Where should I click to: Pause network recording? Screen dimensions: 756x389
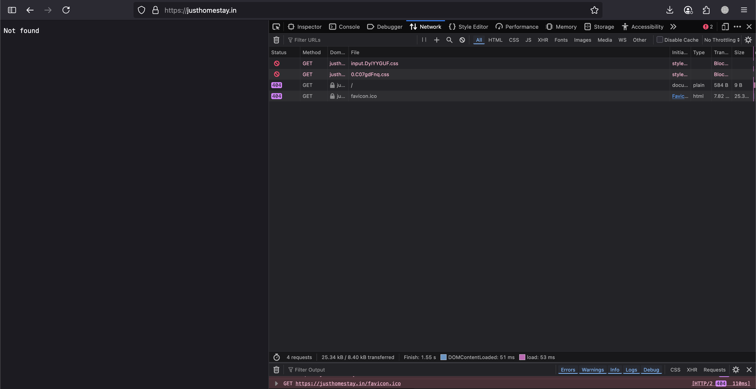point(424,40)
